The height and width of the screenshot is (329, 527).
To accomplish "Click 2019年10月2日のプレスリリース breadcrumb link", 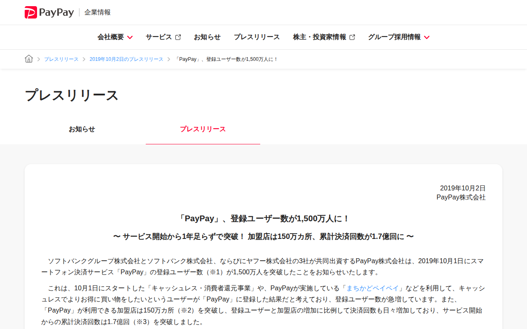I will [x=126, y=59].
